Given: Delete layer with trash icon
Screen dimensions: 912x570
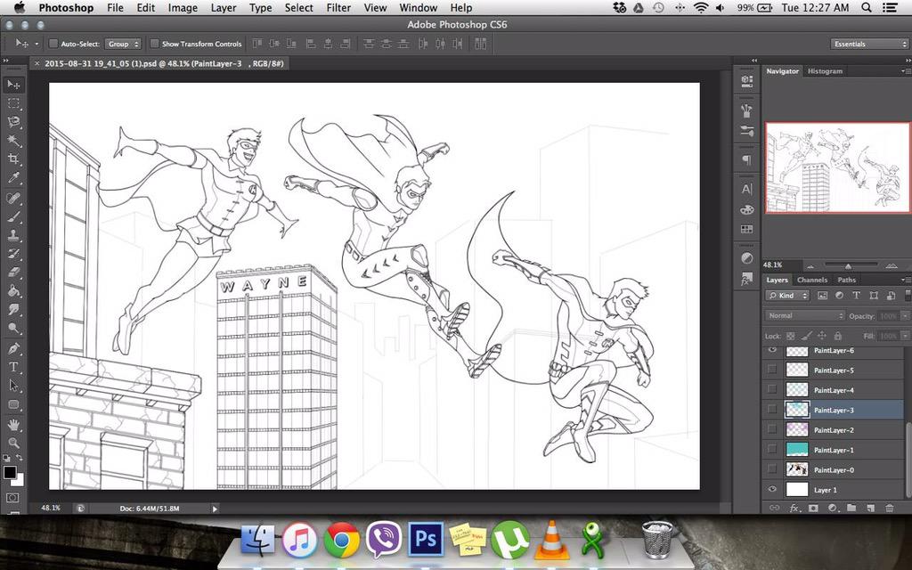Looking at the screenshot, I should click(890, 508).
